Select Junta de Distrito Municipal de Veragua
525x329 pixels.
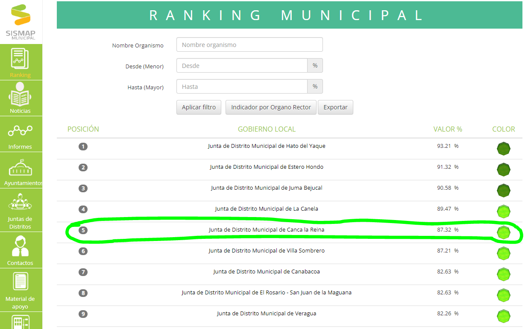267,314
